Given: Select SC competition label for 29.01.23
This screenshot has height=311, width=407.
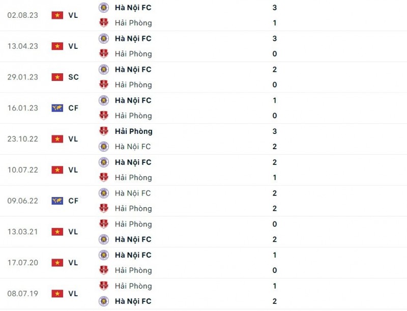Looking at the screenshot, I should point(73,77).
